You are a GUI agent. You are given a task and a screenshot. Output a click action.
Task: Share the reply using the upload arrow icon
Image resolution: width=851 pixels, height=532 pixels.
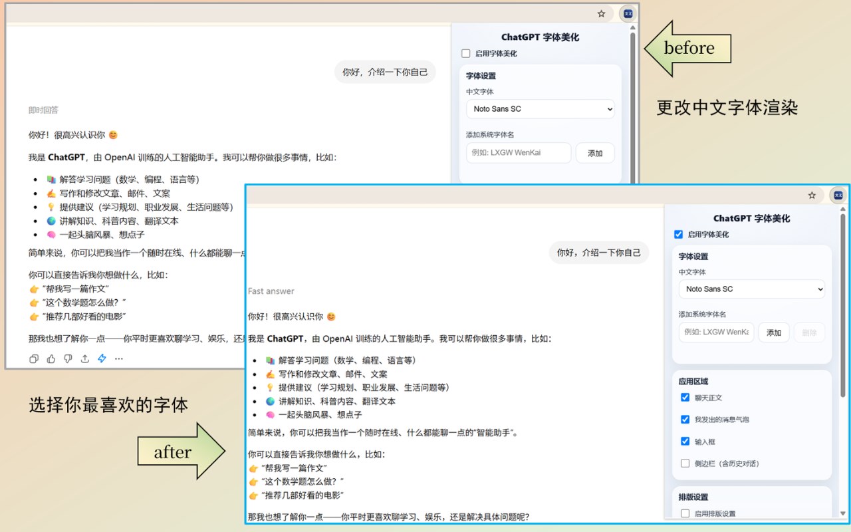point(85,359)
